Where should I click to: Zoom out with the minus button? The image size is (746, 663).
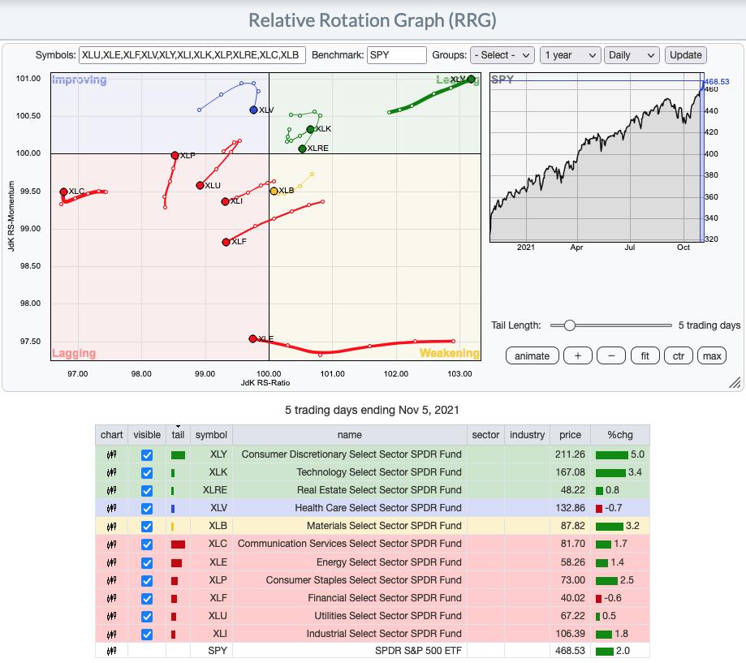click(x=611, y=355)
